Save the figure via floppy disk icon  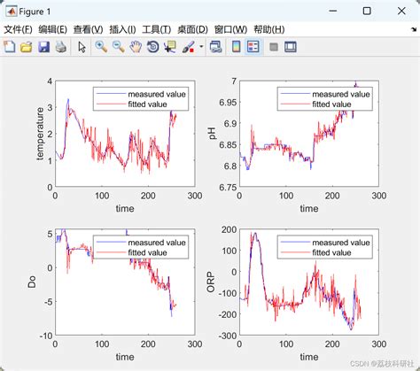coord(43,47)
